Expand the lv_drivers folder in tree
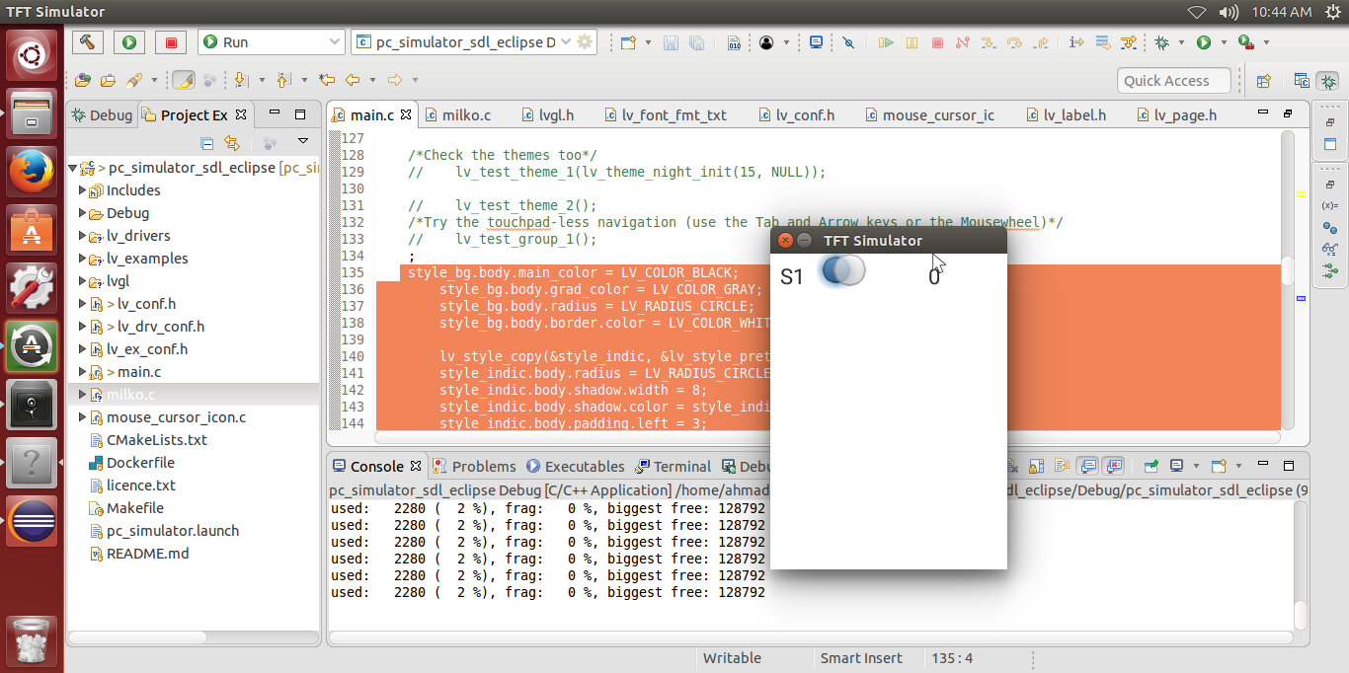The height and width of the screenshot is (673, 1349). coord(83,236)
